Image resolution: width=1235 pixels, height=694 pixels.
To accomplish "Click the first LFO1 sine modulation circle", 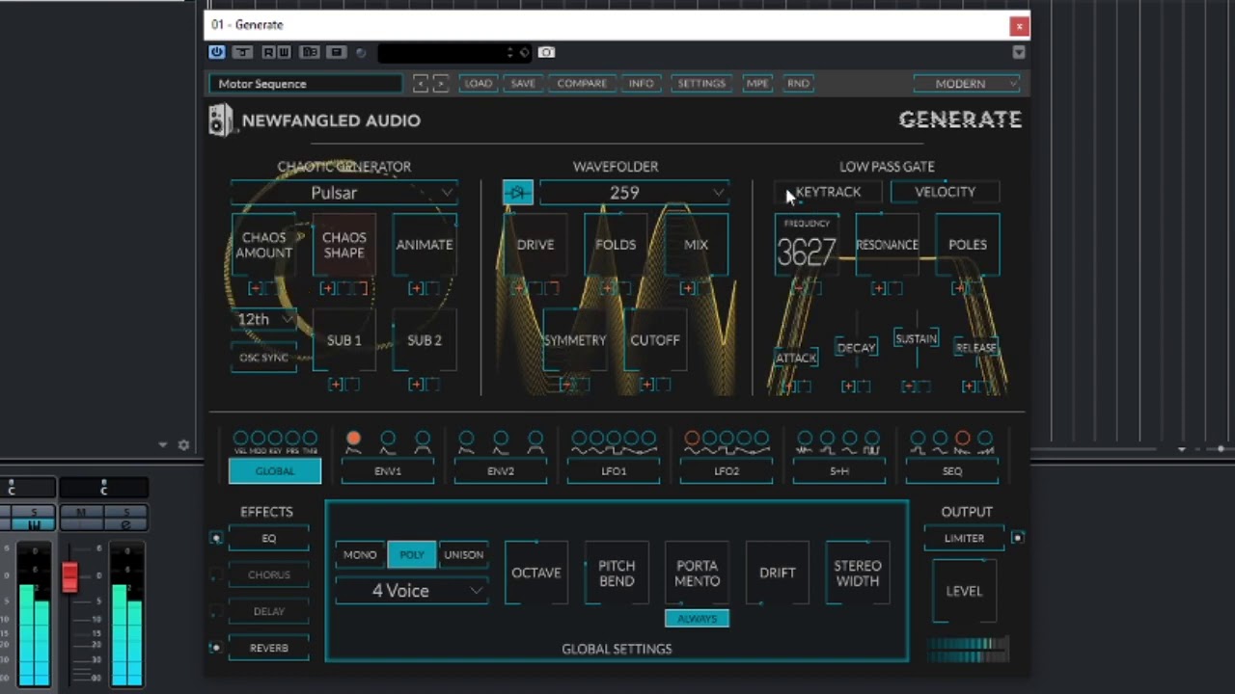I will [x=579, y=439].
